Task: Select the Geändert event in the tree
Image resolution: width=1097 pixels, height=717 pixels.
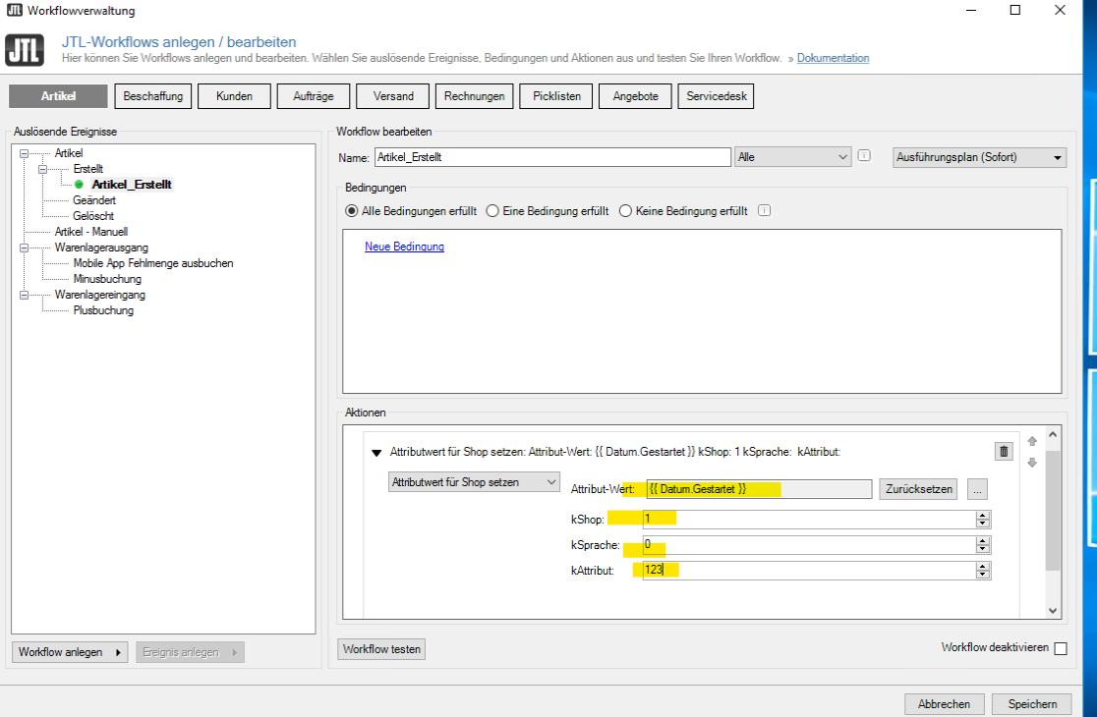Action: tap(94, 200)
